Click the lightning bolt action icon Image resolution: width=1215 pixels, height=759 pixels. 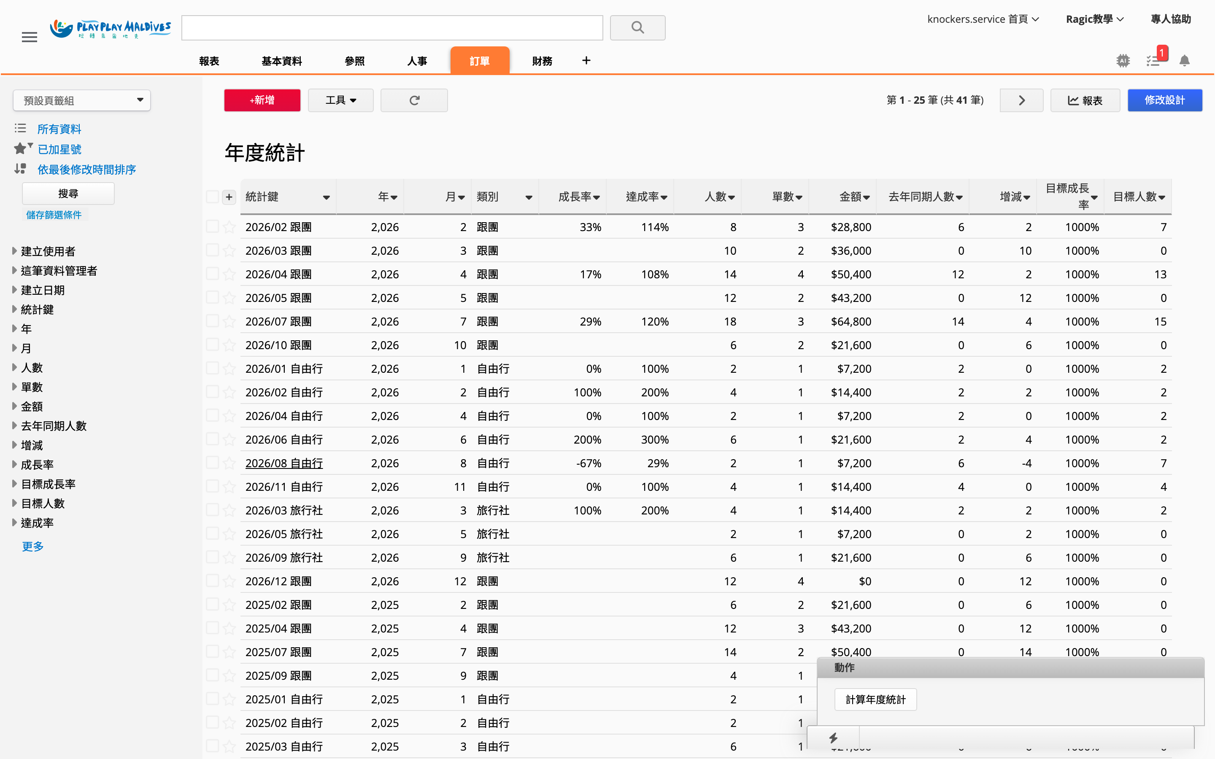tap(833, 737)
